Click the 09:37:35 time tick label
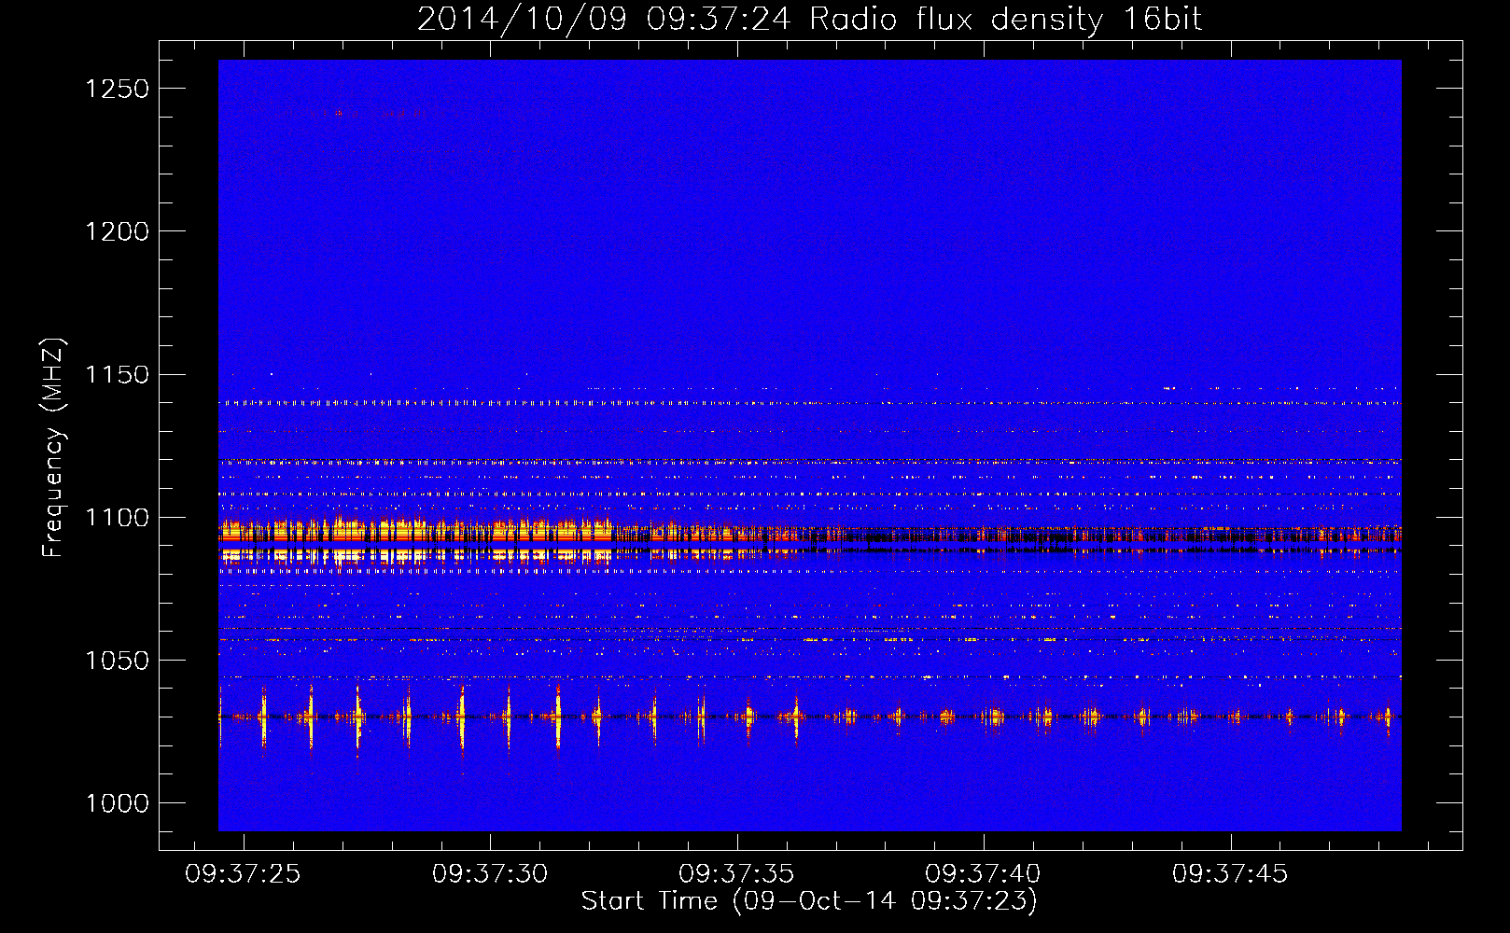The height and width of the screenshot is (933, 1510). tap(736, 874)
